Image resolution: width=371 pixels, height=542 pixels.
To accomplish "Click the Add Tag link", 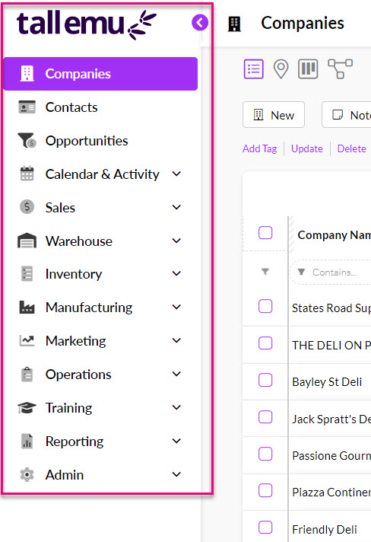I will click(259, 148).
